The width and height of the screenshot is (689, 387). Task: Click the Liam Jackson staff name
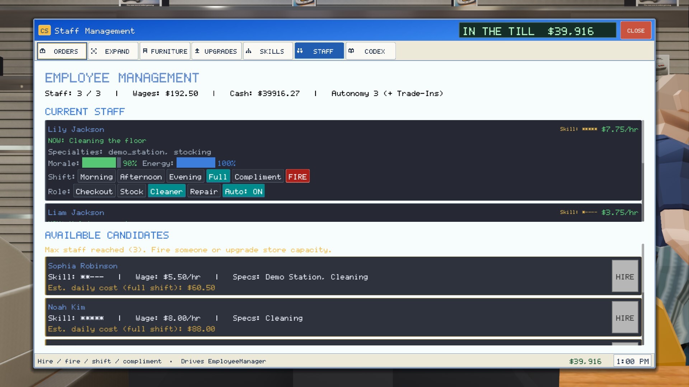tap(76, 212)
